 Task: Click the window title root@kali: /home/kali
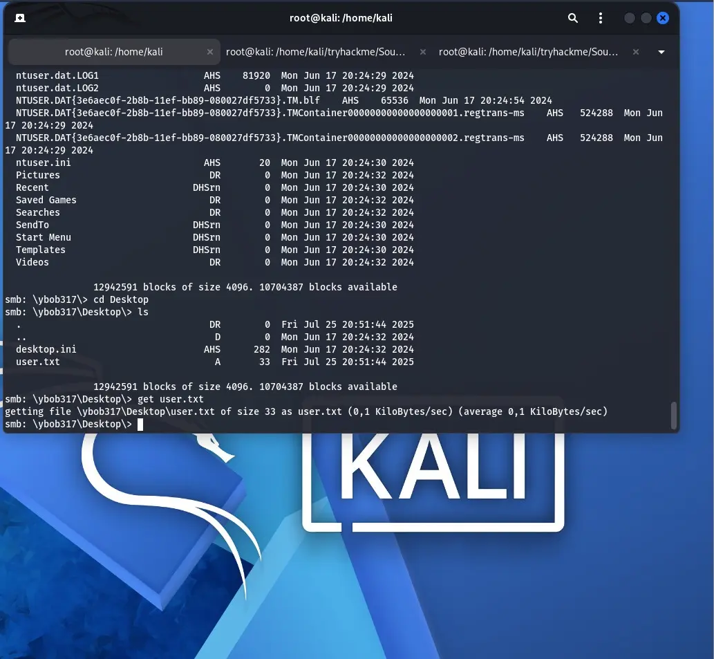click(x=341, y=18)
